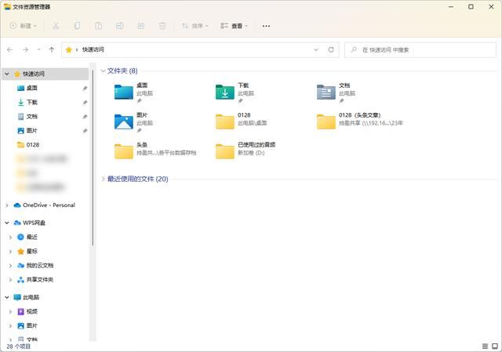Switch to details view icon in status bar
The height and width of the screenshot is (352, 502).
coord(485,347)
